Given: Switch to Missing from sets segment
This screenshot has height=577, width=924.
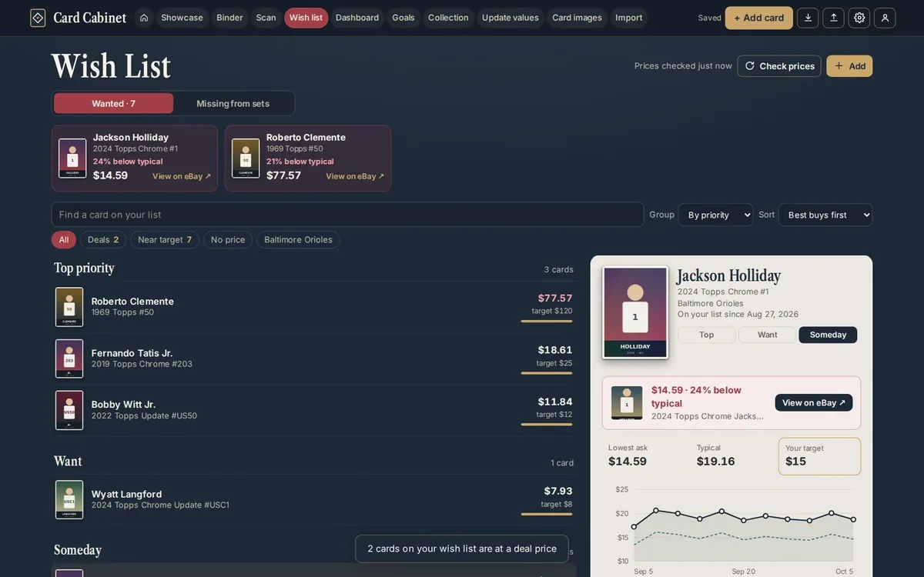Looking at the screenshot, I should point(233,103).
